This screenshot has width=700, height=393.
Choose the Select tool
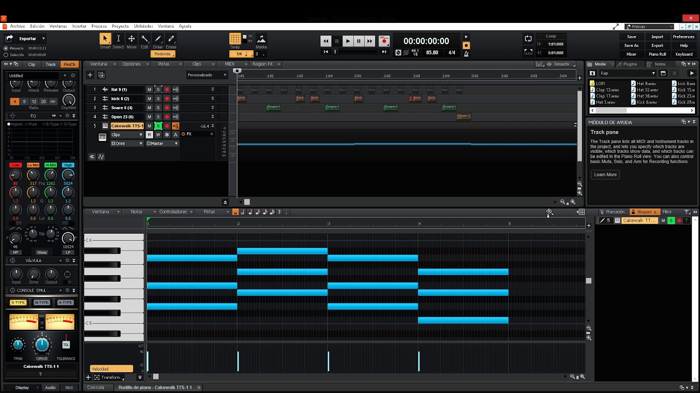pyautogui.click(x=118, y=39)
